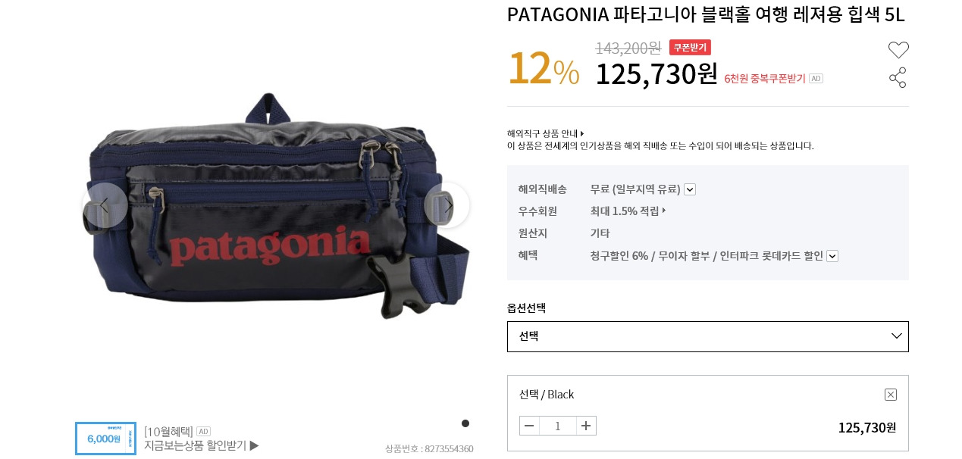962x459 pixels.
Task: Expand the 혜택 benefits details arrow
Action: [x=832, y=256]
